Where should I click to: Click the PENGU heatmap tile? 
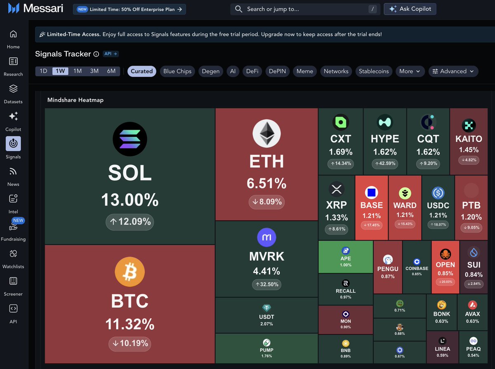388,267
